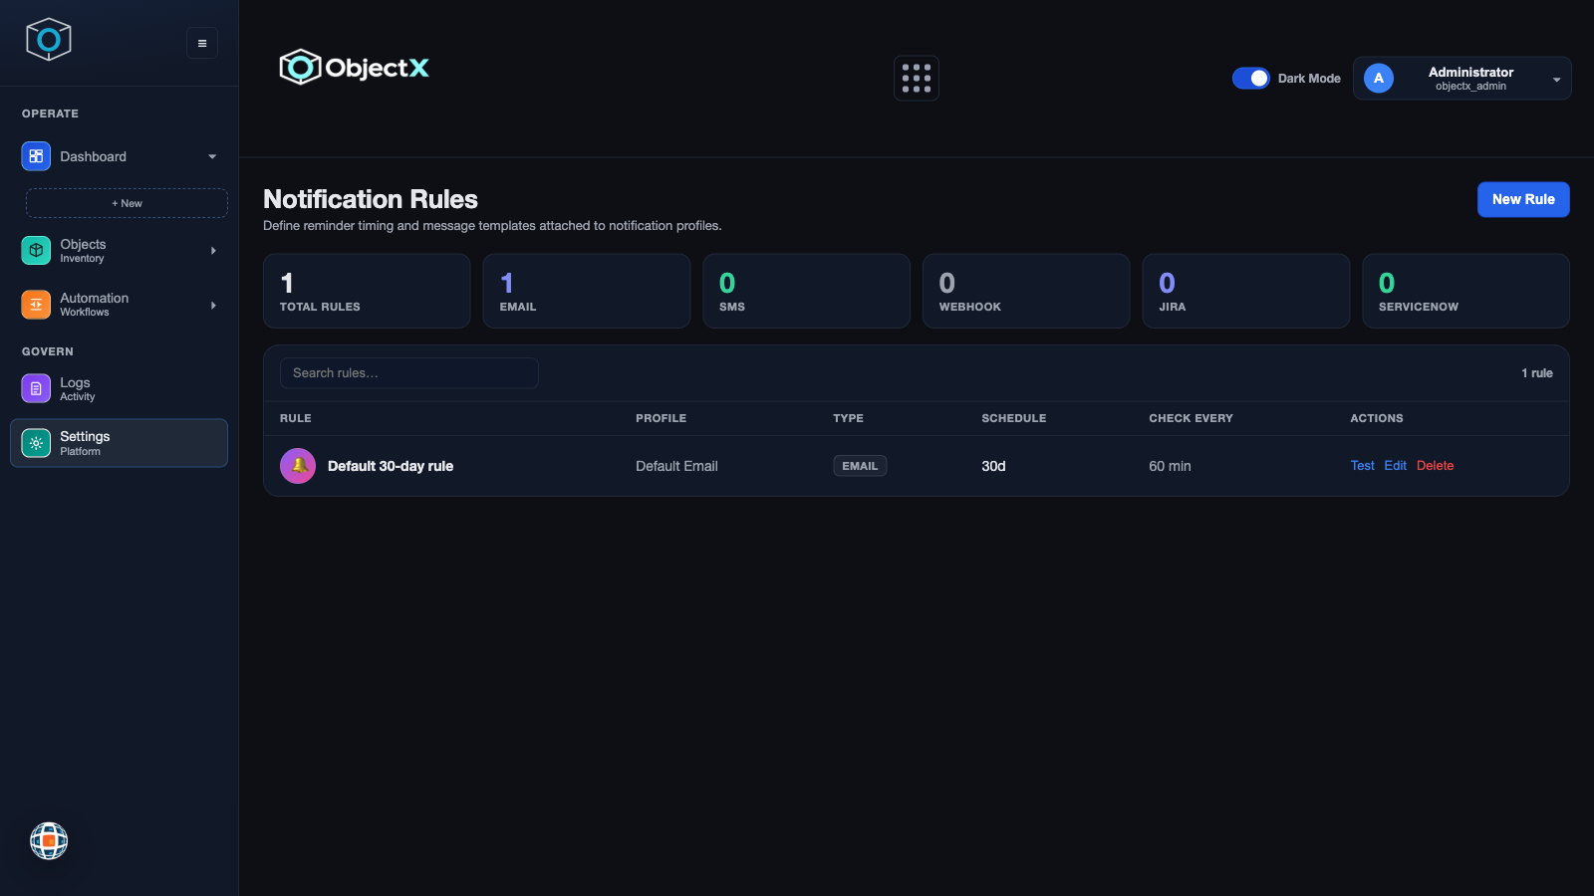Focus the Search rules input field
This screenshot has height=896, width=1594.
(x=409, y=373)
